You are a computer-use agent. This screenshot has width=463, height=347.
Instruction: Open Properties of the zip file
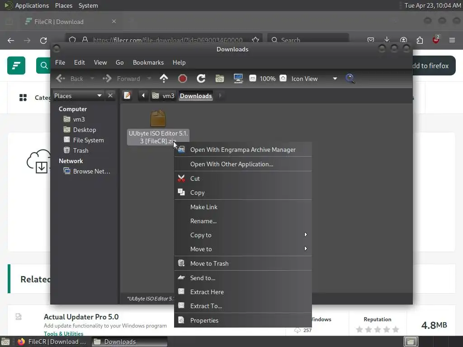point(243,320)
